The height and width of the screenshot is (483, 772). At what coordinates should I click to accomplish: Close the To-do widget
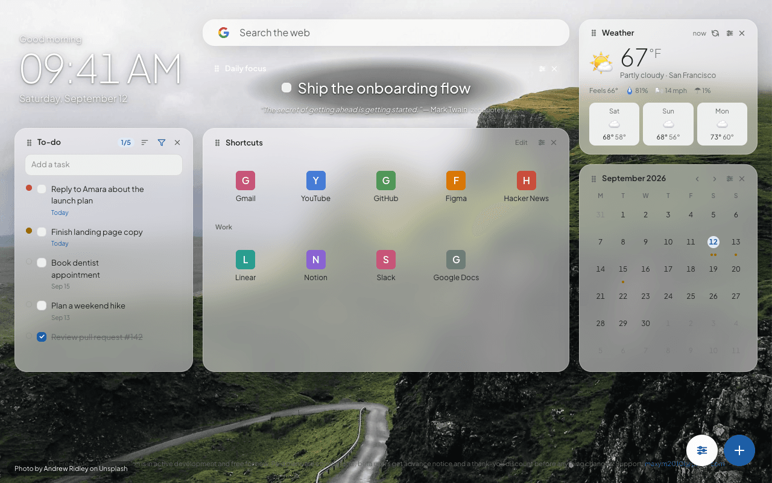177,142
